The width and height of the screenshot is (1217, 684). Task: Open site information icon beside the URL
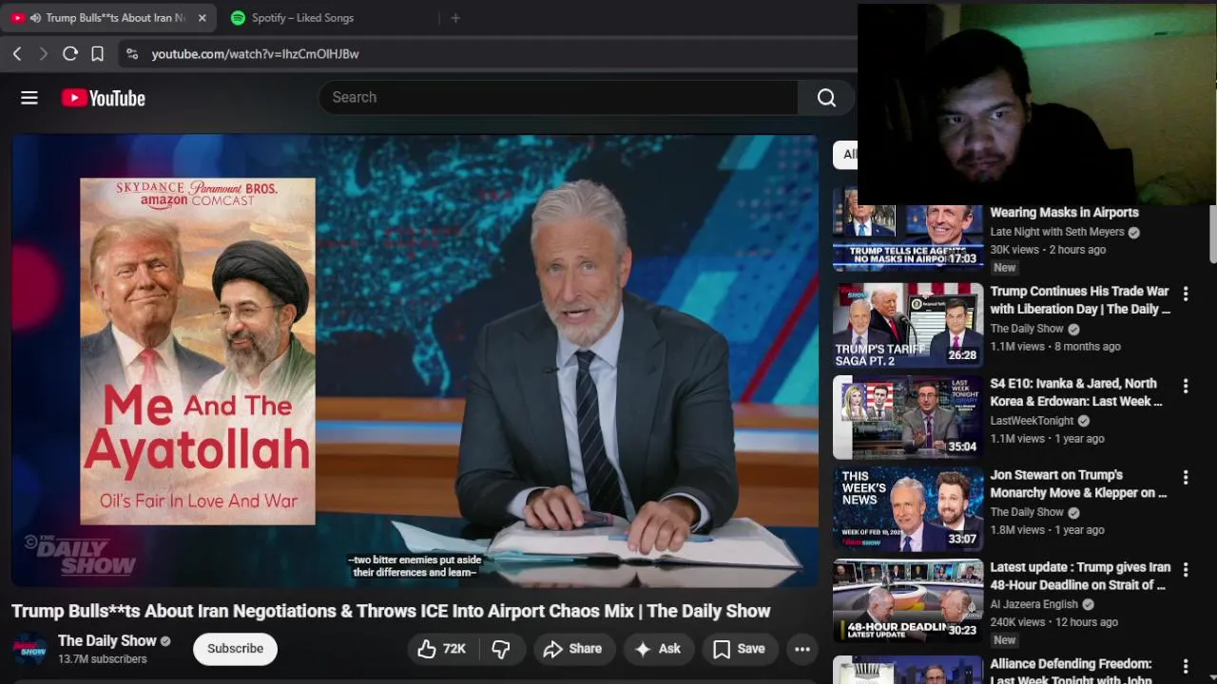(132, 54)
